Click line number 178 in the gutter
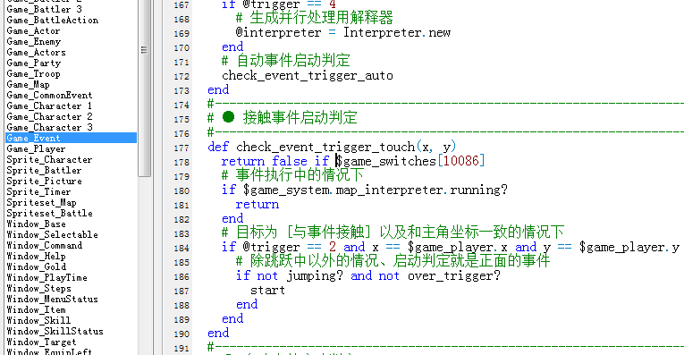684x355 pixels. point(182,162)
